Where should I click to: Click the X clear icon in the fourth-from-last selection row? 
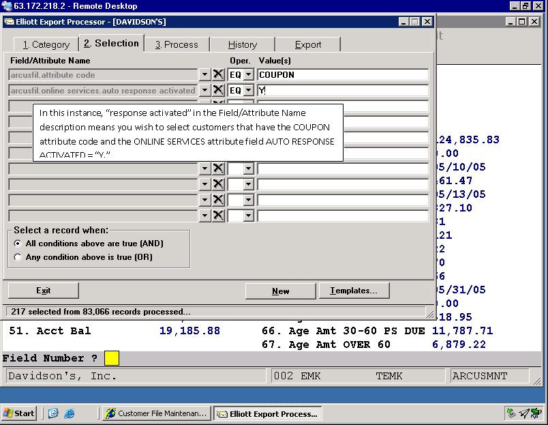(x=218, y=168)
